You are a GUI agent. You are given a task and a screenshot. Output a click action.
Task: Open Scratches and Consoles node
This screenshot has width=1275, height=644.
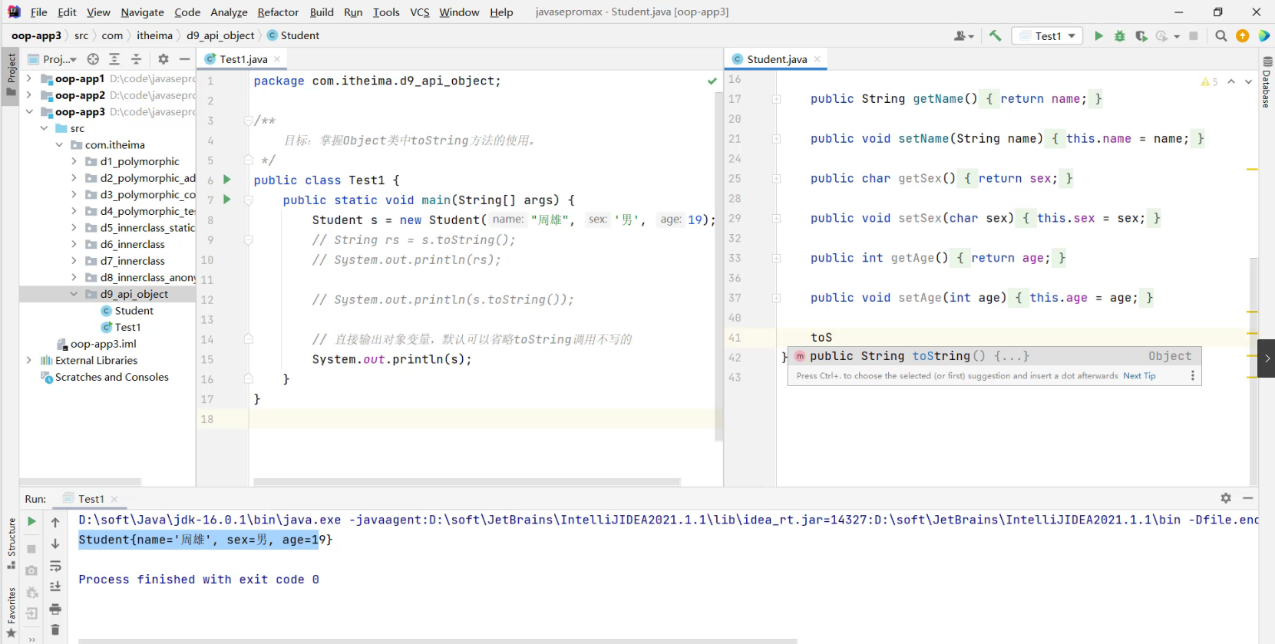click(x=111, y=377)
